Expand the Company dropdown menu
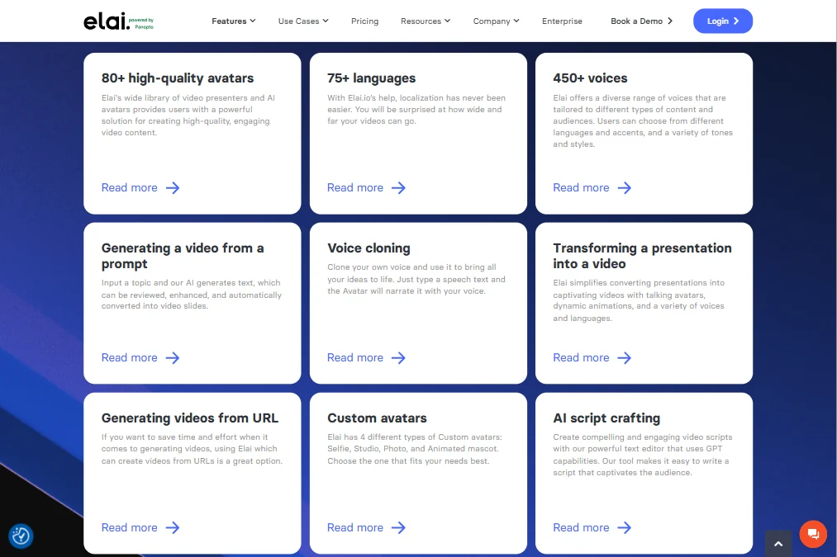This screenshot has height=557, width=837. pos(496,21)
